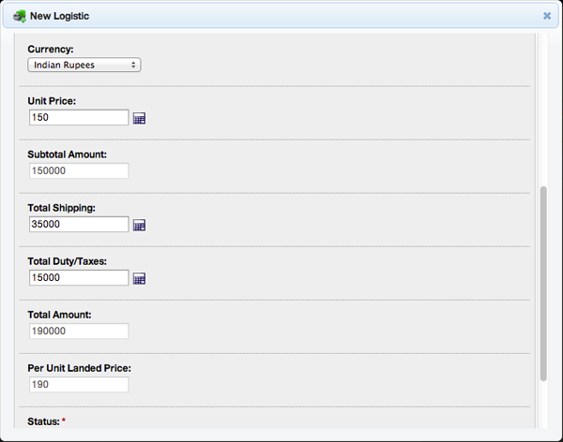Click the "Subtotal Amount:" label text

pos(68,155)
